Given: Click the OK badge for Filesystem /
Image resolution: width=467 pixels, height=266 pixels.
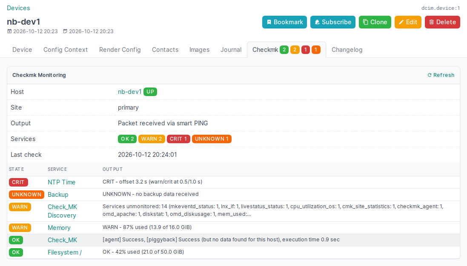Looking at the screenshot, I should pyautogui.click(x=16, y=252).
